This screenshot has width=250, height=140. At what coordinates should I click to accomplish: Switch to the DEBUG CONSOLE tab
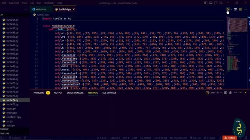tap(75, 93)
